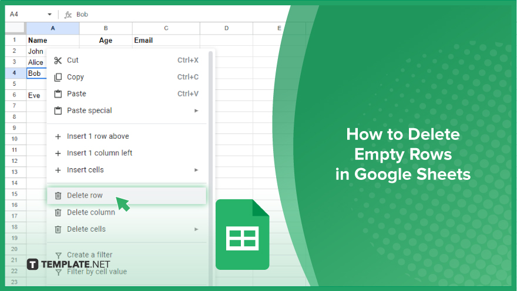Click the Paste special clipboard icon
The height and width of the screenshot is (291, 517).
pyautogui.click(x=58, y=111)
